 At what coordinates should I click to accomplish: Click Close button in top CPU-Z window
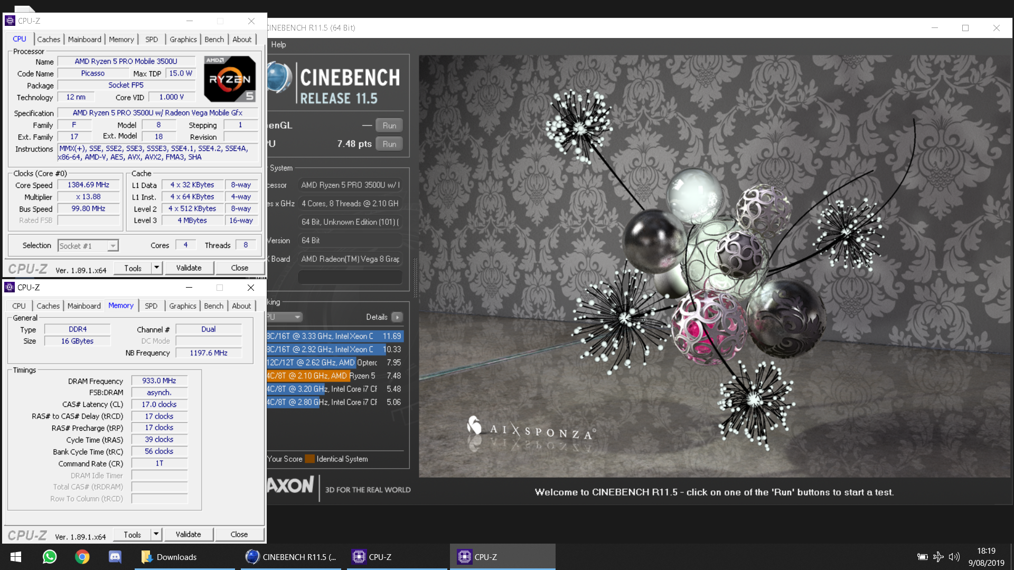click(x=240, y=268)
